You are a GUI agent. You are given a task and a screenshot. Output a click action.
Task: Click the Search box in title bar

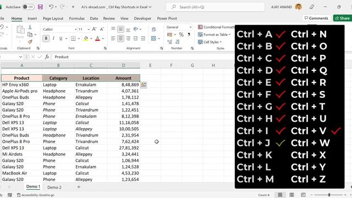point(215,7)
